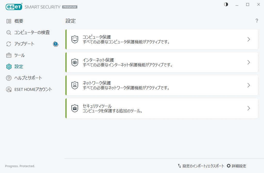
Task: Click the アップデート refresh icon
Action: (9, 44)
